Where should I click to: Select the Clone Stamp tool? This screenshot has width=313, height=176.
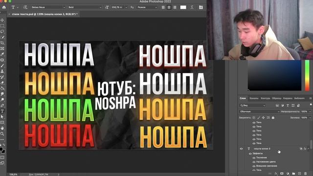click(x=2, y=71)
